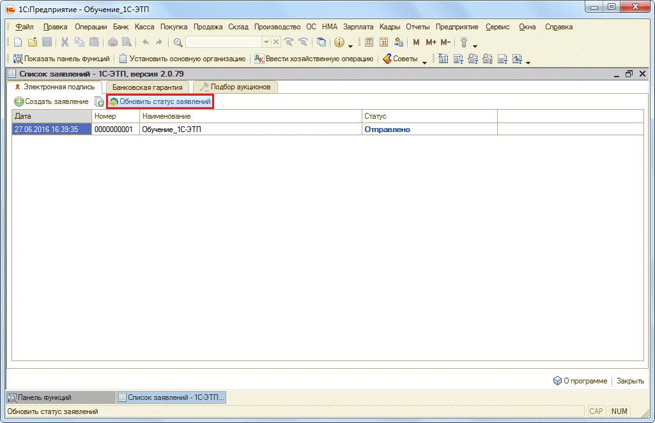655x423 pixels.
Task: Open the Операции menu
Action: 91,27
